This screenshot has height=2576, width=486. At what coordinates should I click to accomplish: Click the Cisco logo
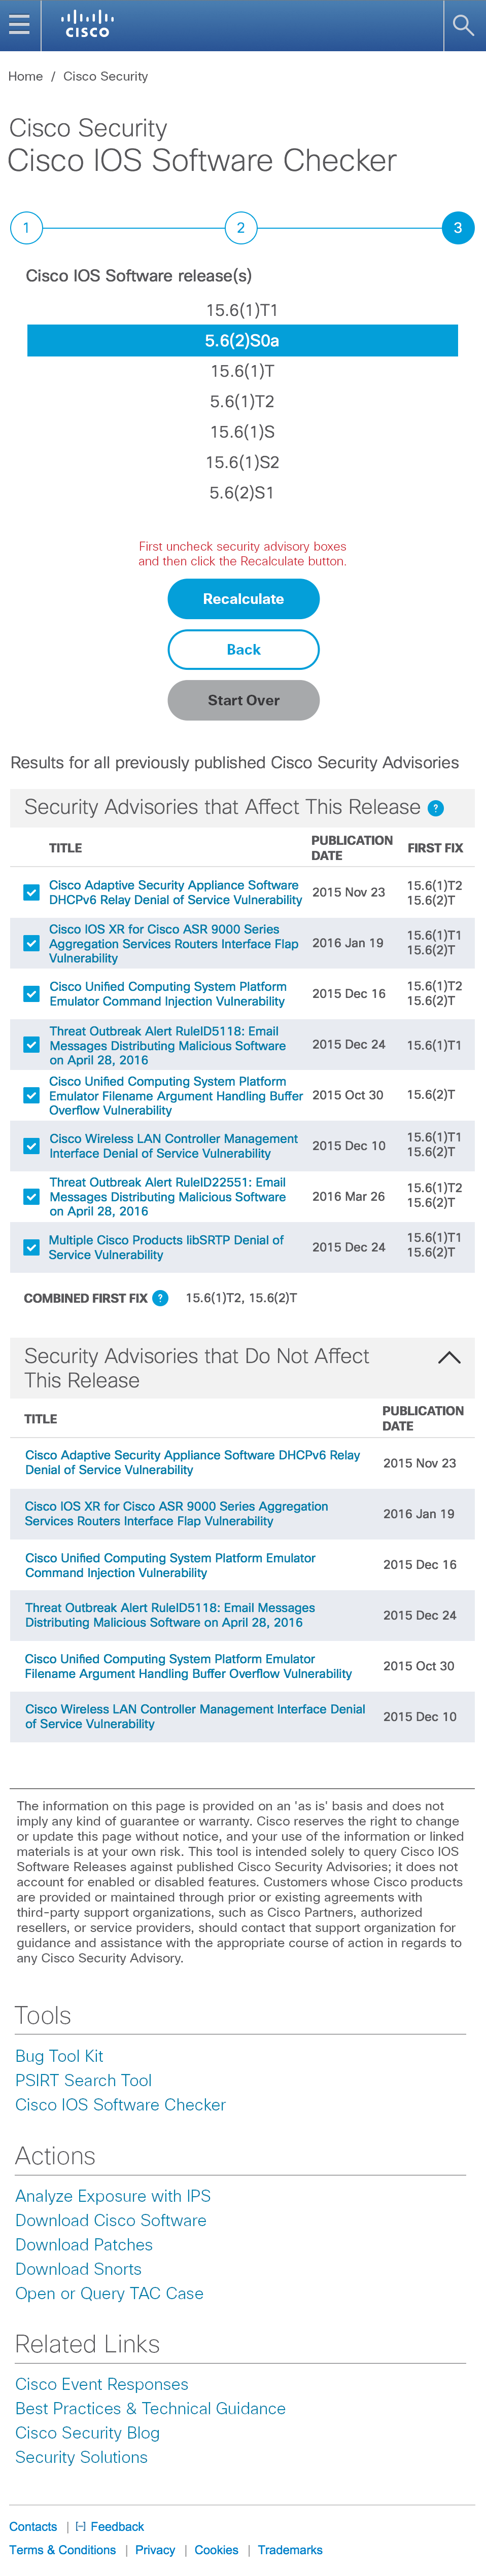[87, 24]
